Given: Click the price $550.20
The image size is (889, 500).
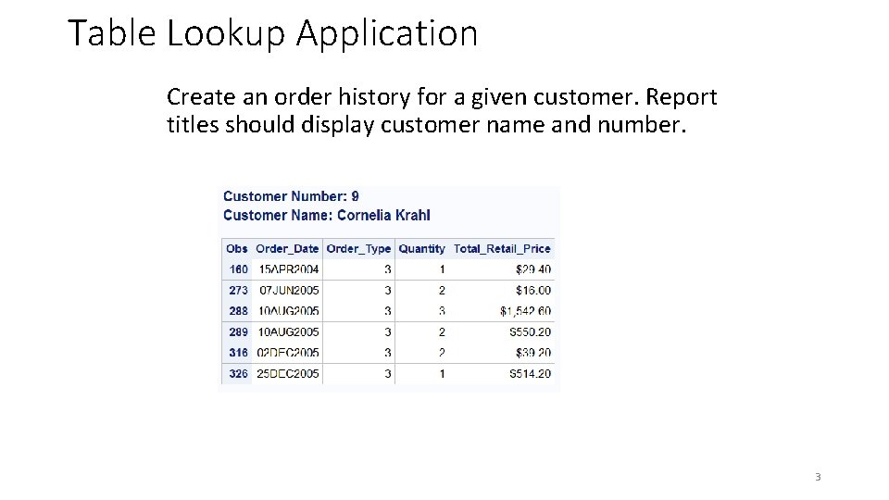Looking at the screenshot, I should (530, 332).
